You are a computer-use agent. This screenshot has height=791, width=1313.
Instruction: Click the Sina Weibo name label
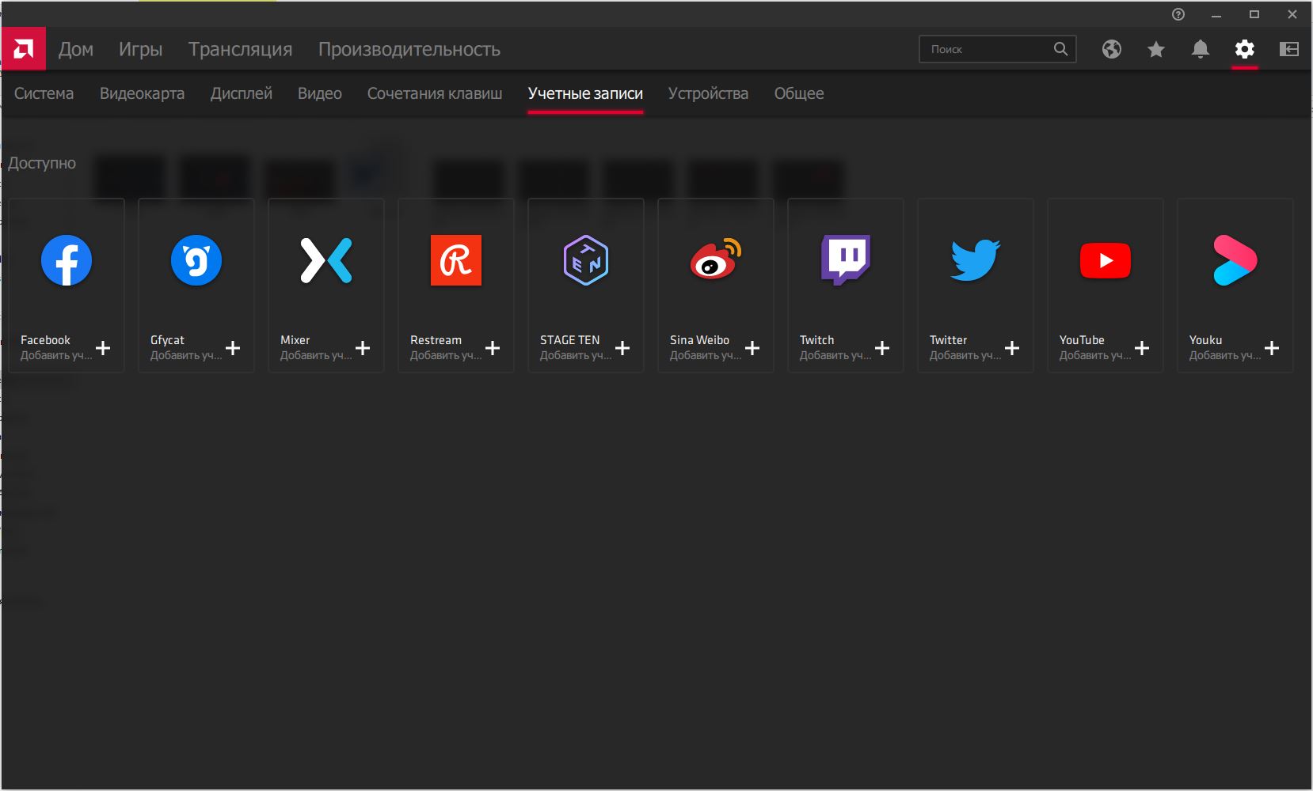[x=699, y=340]
